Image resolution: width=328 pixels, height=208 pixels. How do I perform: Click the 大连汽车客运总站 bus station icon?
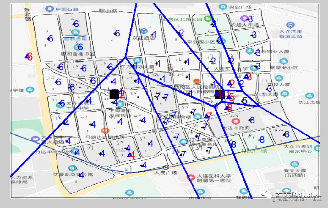(x=290, y=25)
